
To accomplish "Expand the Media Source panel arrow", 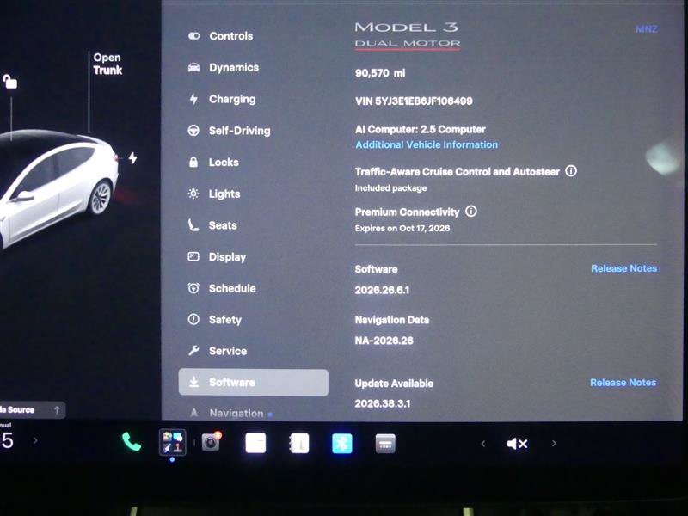I will coord(57,410).
